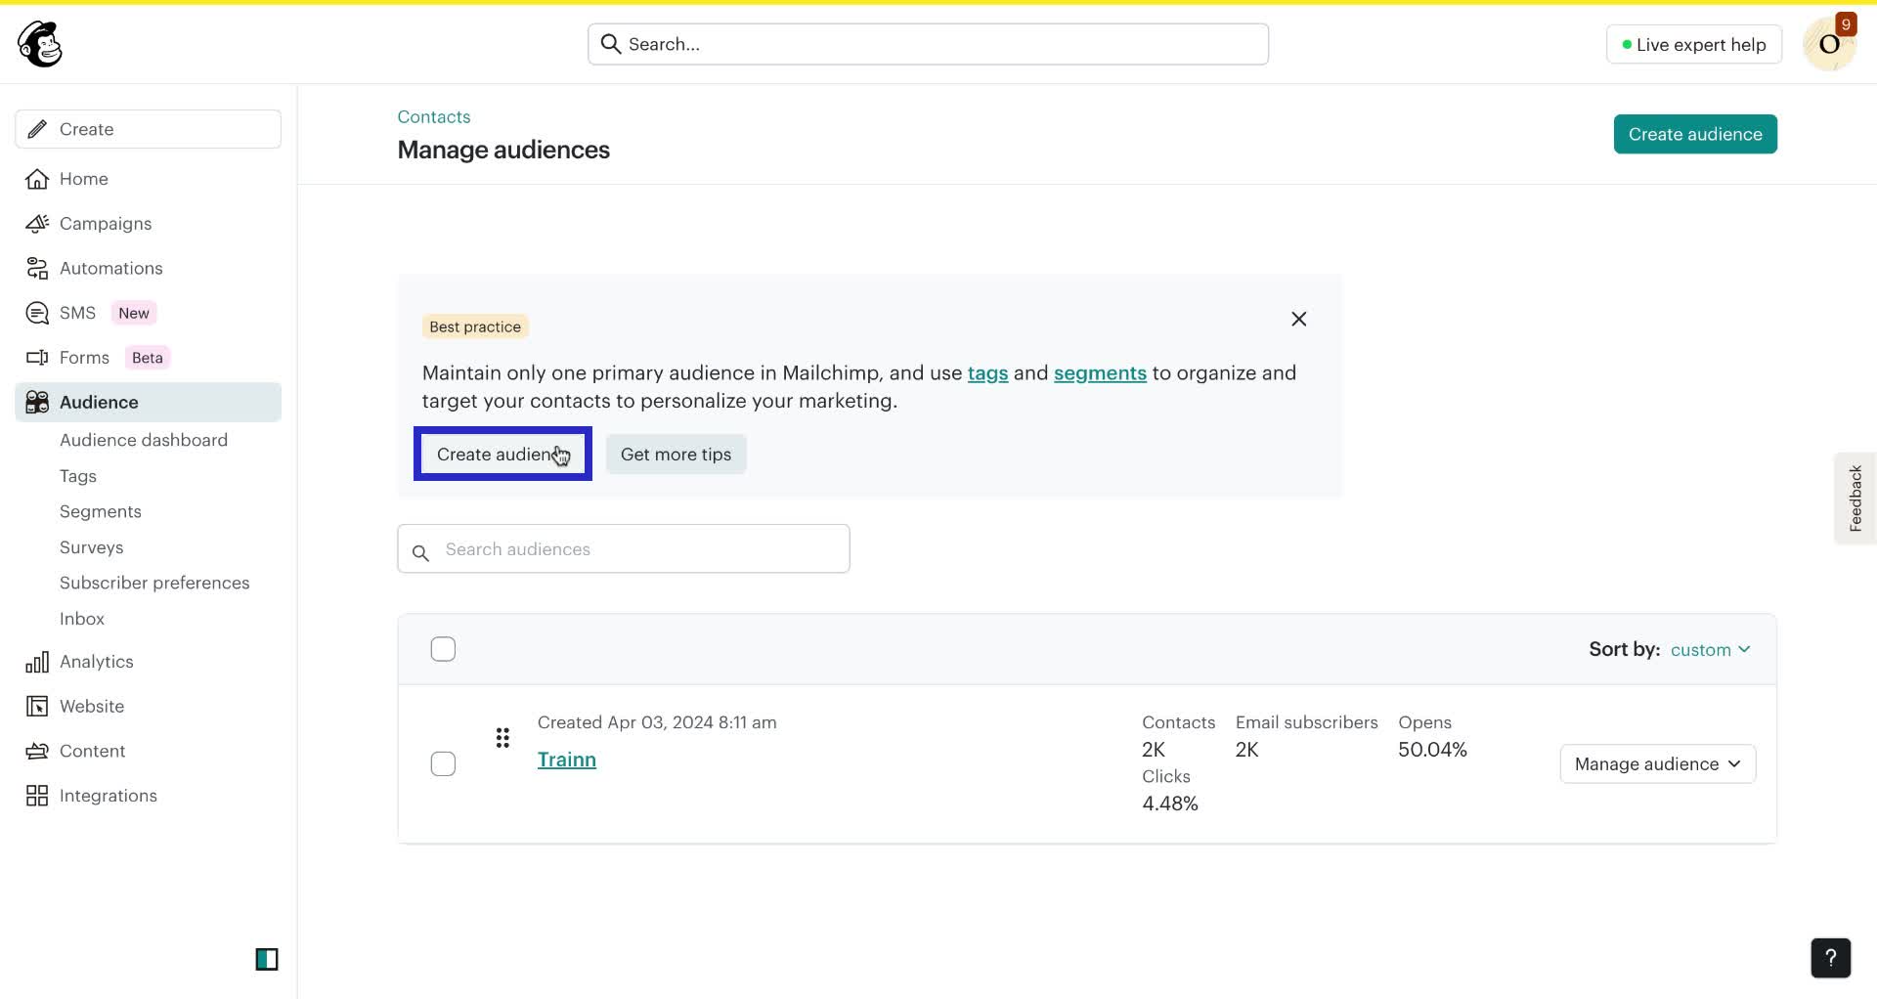This screenshot has height=999, width=1877.
Task: Click the teal Create audience button
Action: click(1694, 134)
